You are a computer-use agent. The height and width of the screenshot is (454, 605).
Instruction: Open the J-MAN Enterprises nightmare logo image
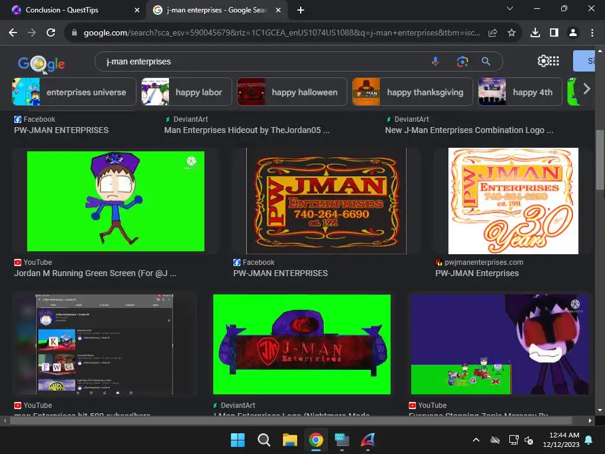click(302, 345)
